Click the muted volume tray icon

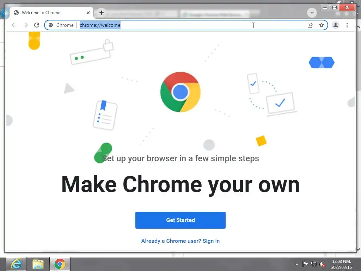322,264
